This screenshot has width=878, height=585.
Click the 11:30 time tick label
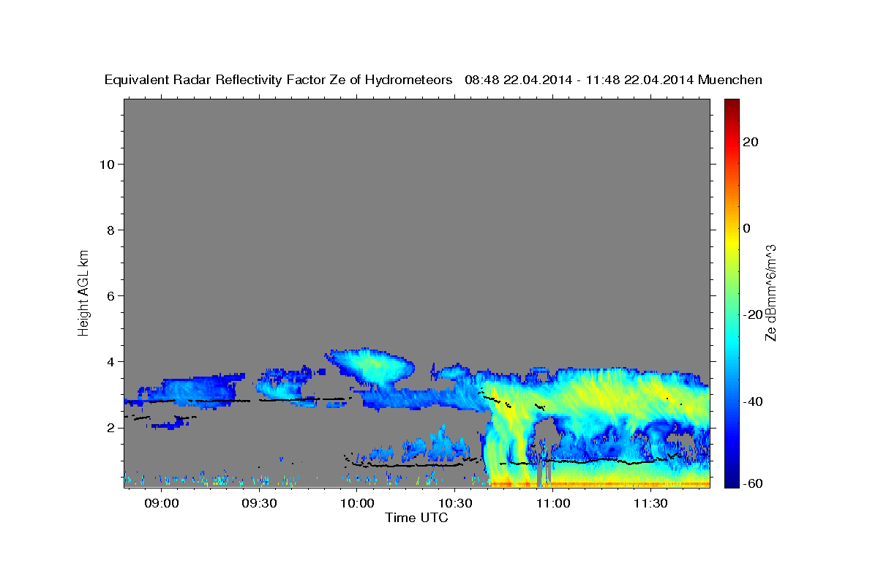pyautogui.click(x=650, y=504)
